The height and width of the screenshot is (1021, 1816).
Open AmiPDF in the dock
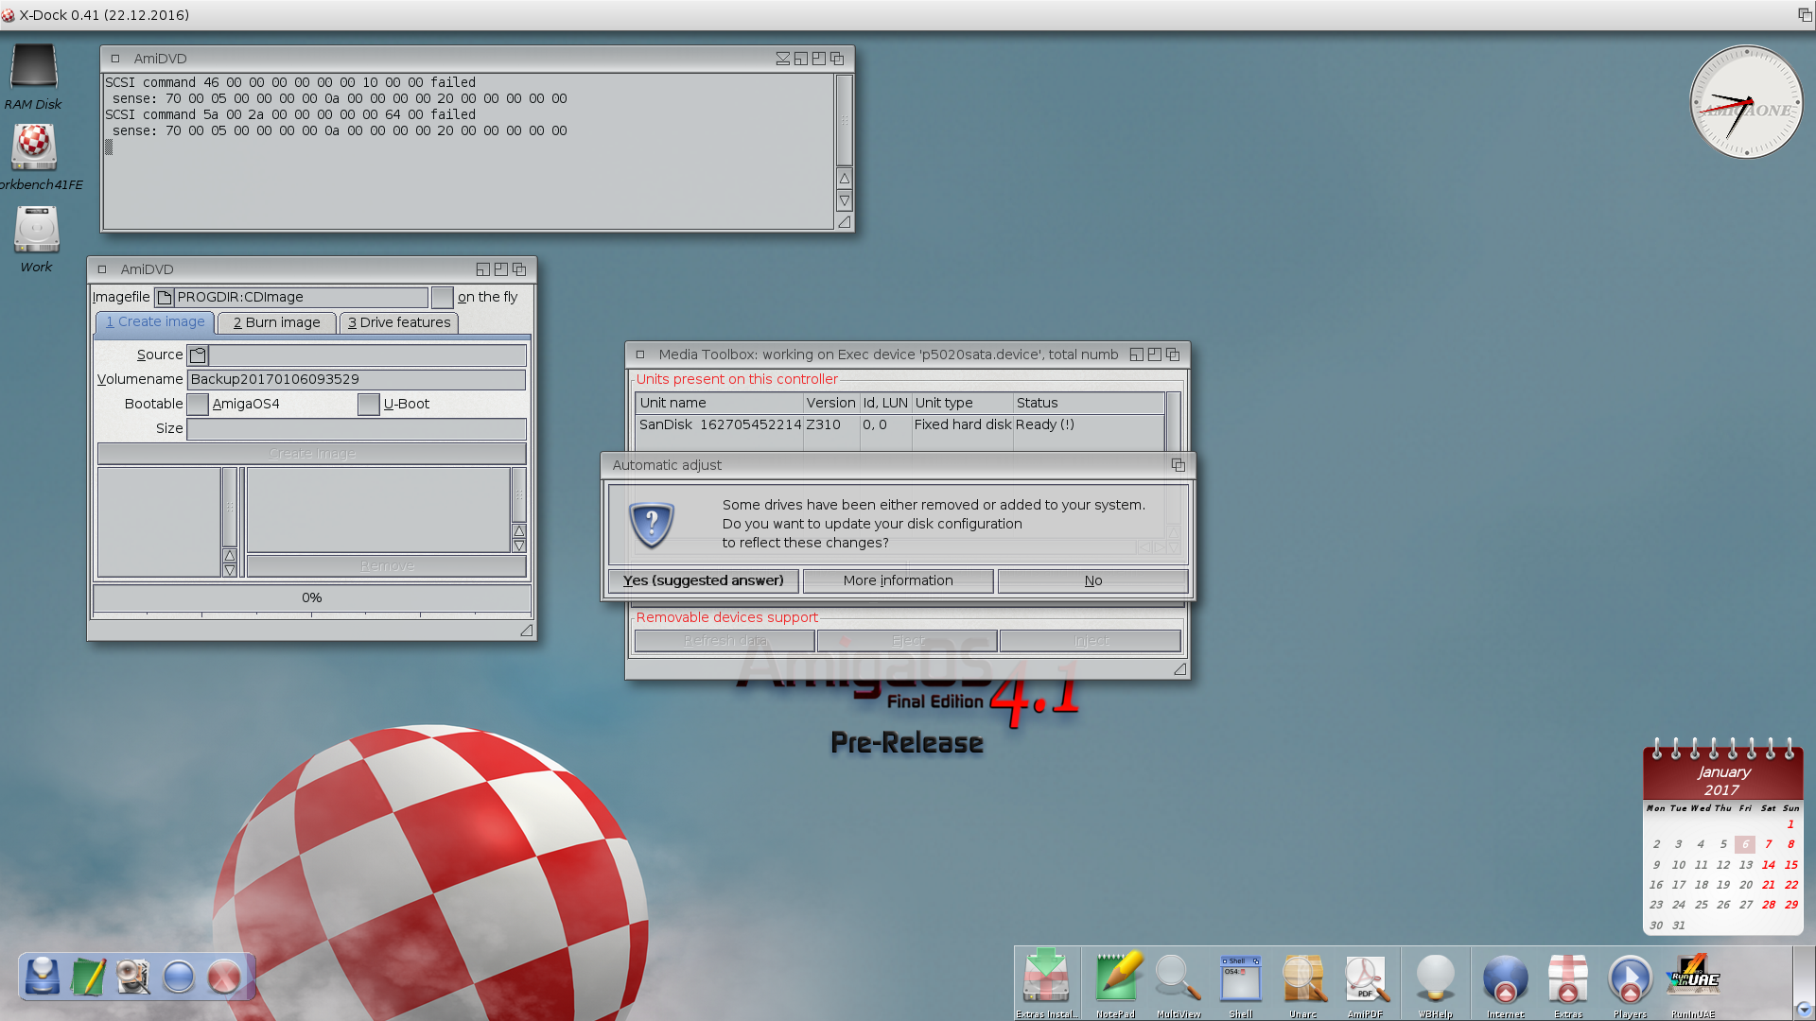[1365, 978]
